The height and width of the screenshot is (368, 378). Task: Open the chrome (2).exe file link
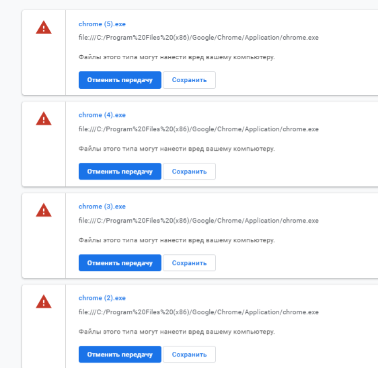pyautogui.click(x=102, y=298)
